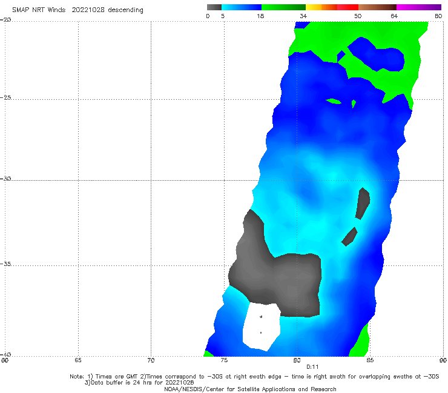The image size is (448, 393).
Task: Click the longitude axis label '85'
Action: click(x=370, y=360)
